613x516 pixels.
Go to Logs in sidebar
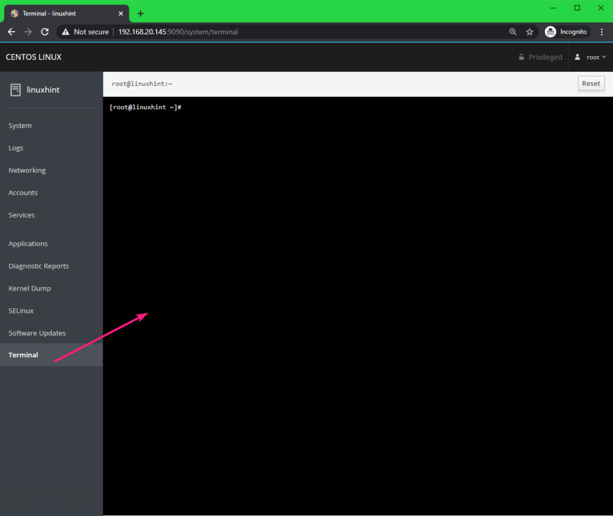click(x=16, y=148)
